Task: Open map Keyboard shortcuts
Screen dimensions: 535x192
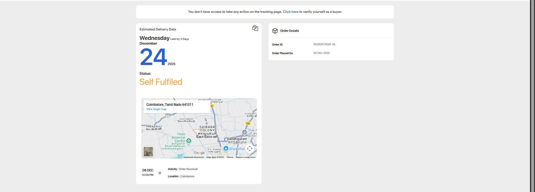Action: point(193,157)
